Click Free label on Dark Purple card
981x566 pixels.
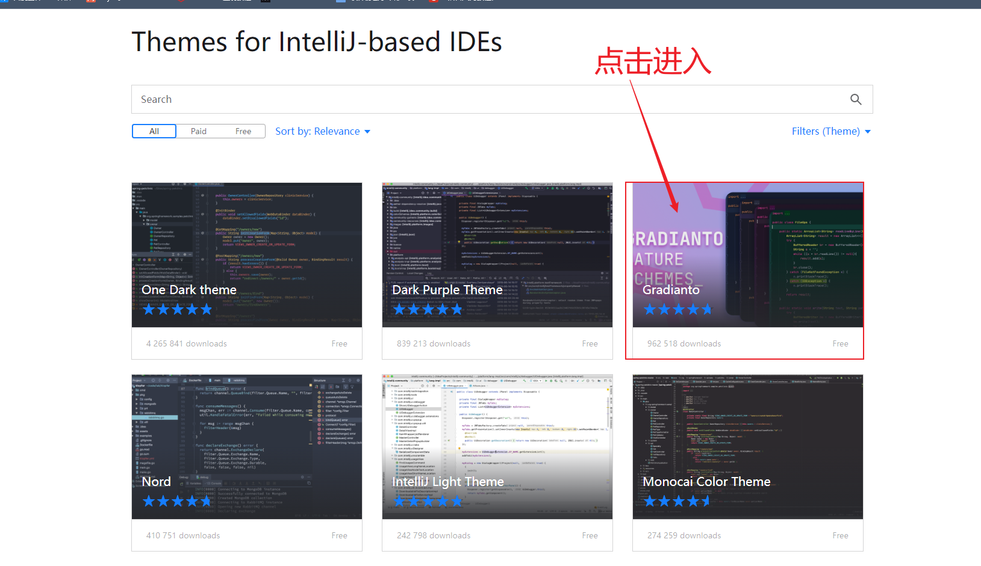click(590, 343)
